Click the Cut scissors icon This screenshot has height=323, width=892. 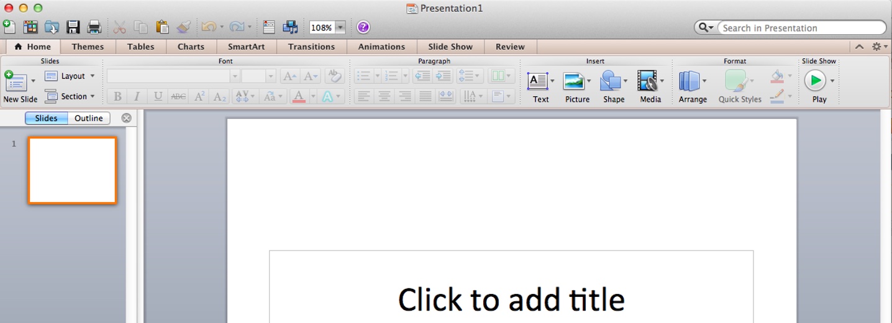(119, 27)
